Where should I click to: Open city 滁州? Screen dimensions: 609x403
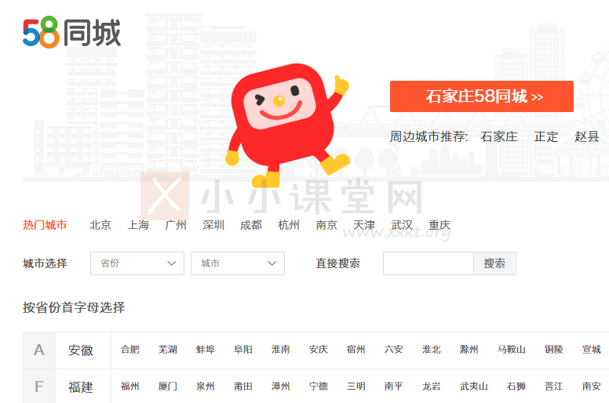[469, 350]
